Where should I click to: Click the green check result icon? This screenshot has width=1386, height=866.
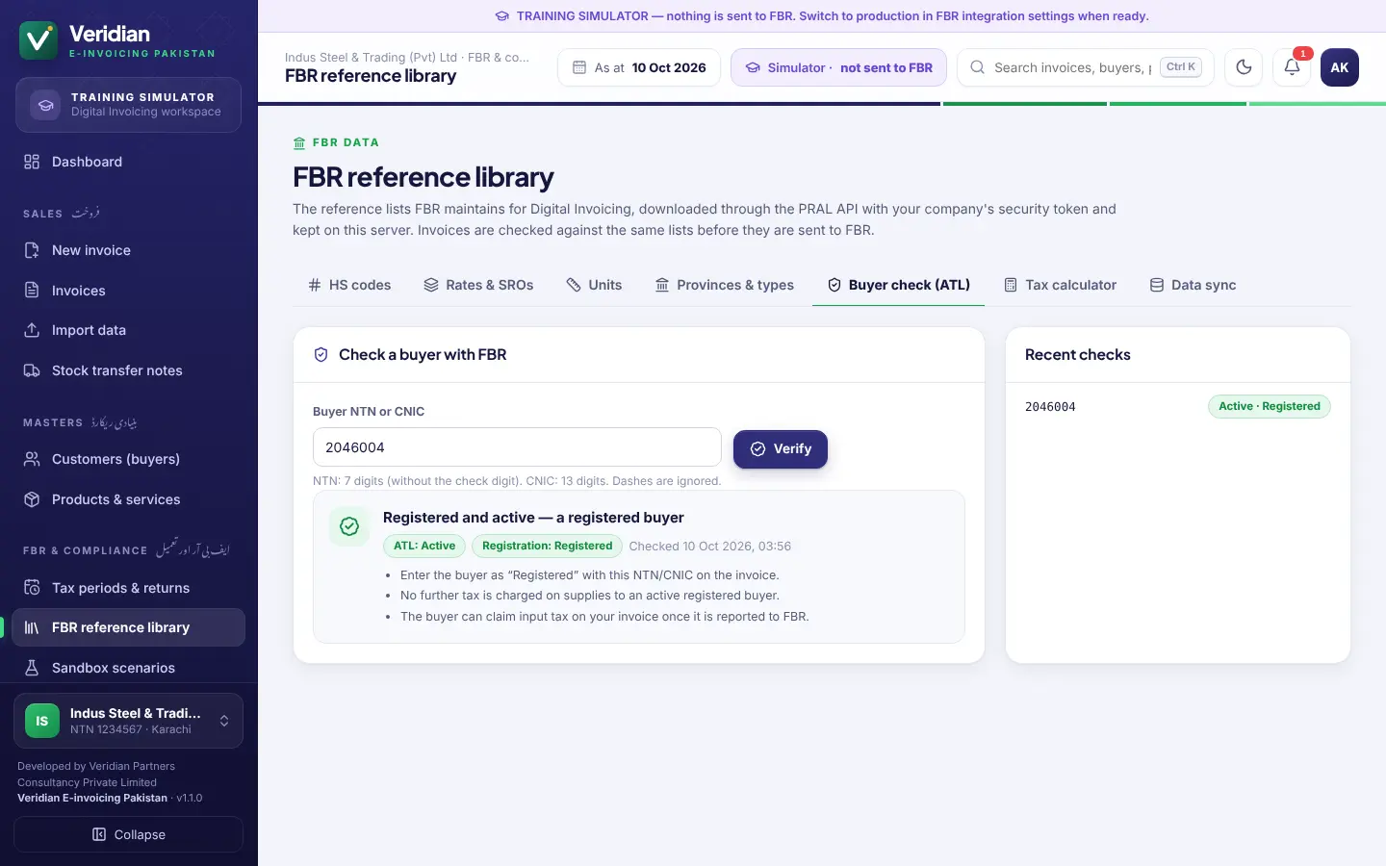point(349,526)
